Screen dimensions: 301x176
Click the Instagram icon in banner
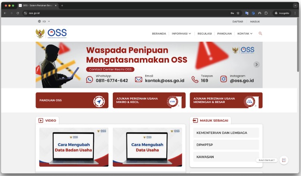tap(223, 79)
